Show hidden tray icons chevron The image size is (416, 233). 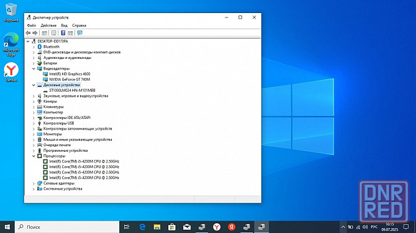pos(343,227)
